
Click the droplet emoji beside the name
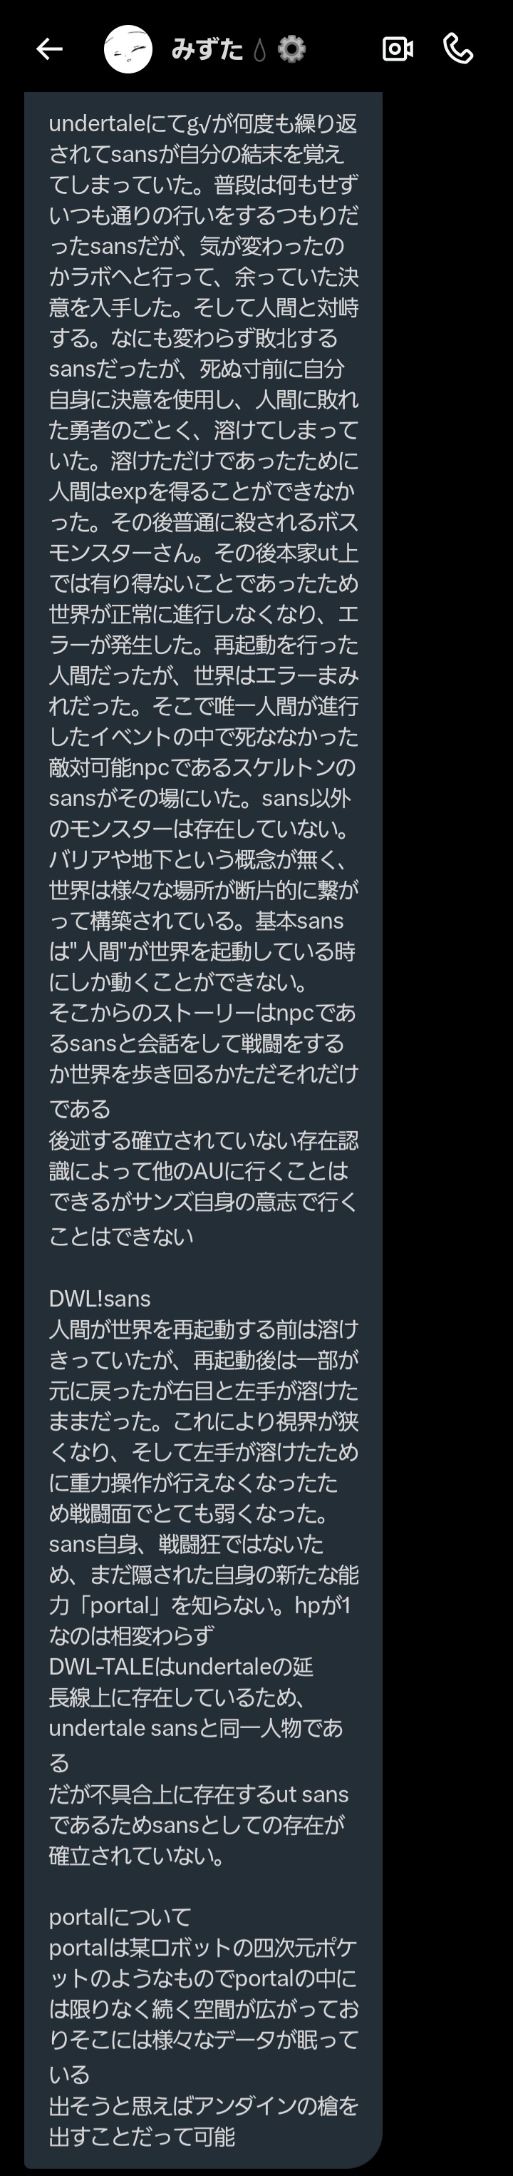click(x=259, y=50)
